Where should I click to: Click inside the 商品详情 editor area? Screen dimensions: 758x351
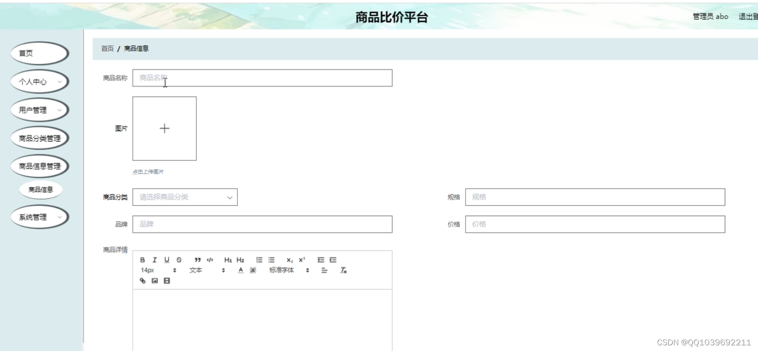(x=262, y=320)
